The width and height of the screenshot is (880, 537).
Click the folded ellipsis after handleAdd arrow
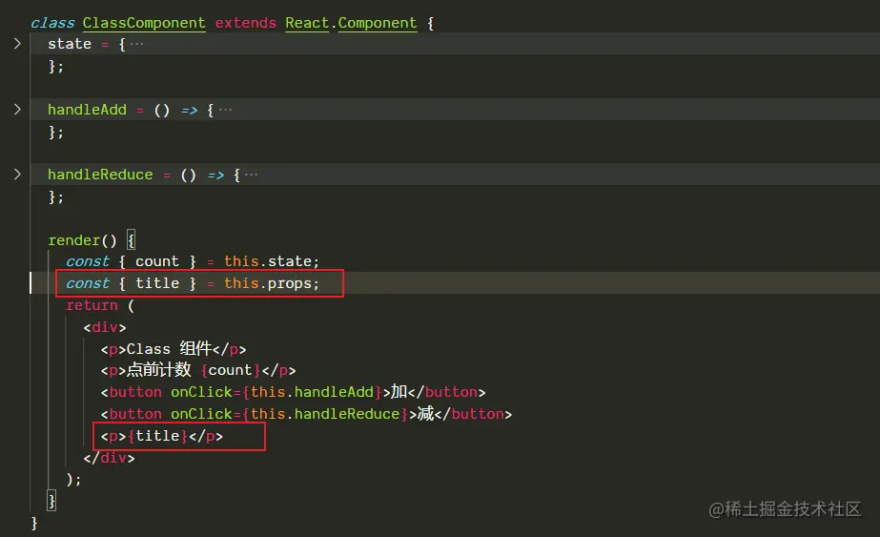[225, 110]
